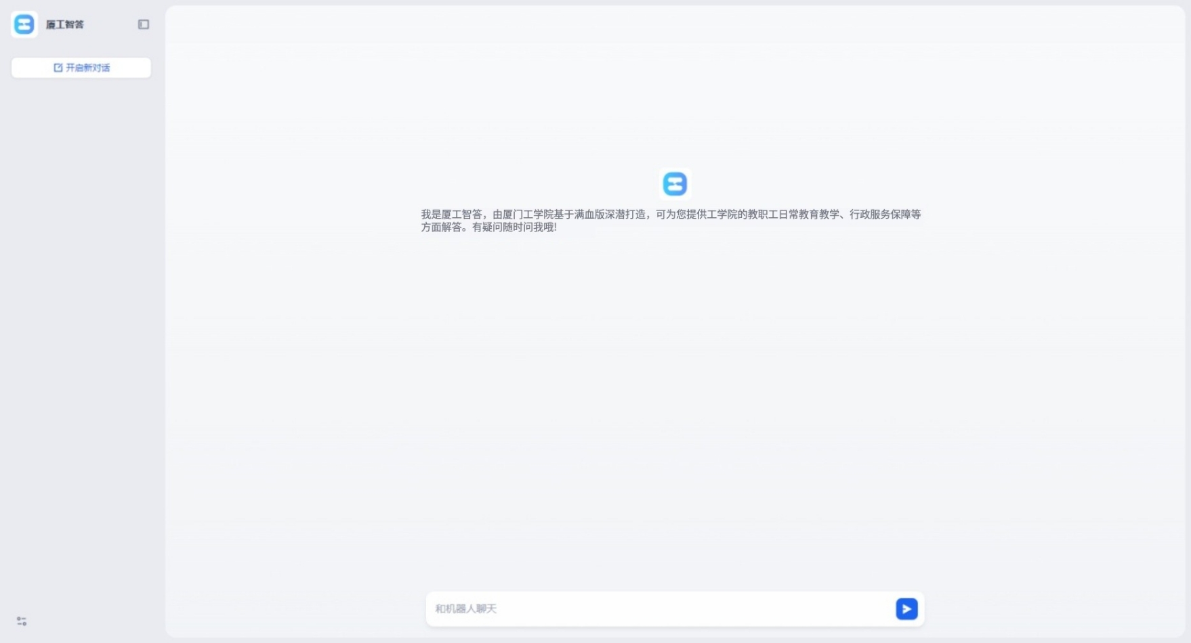Open settings sliders icon in the sidebar footer
1191x643 pixels.
22,621
